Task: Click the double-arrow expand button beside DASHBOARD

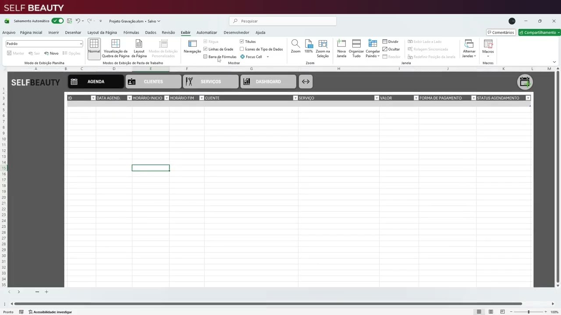Action: click(x=306, y=81)
